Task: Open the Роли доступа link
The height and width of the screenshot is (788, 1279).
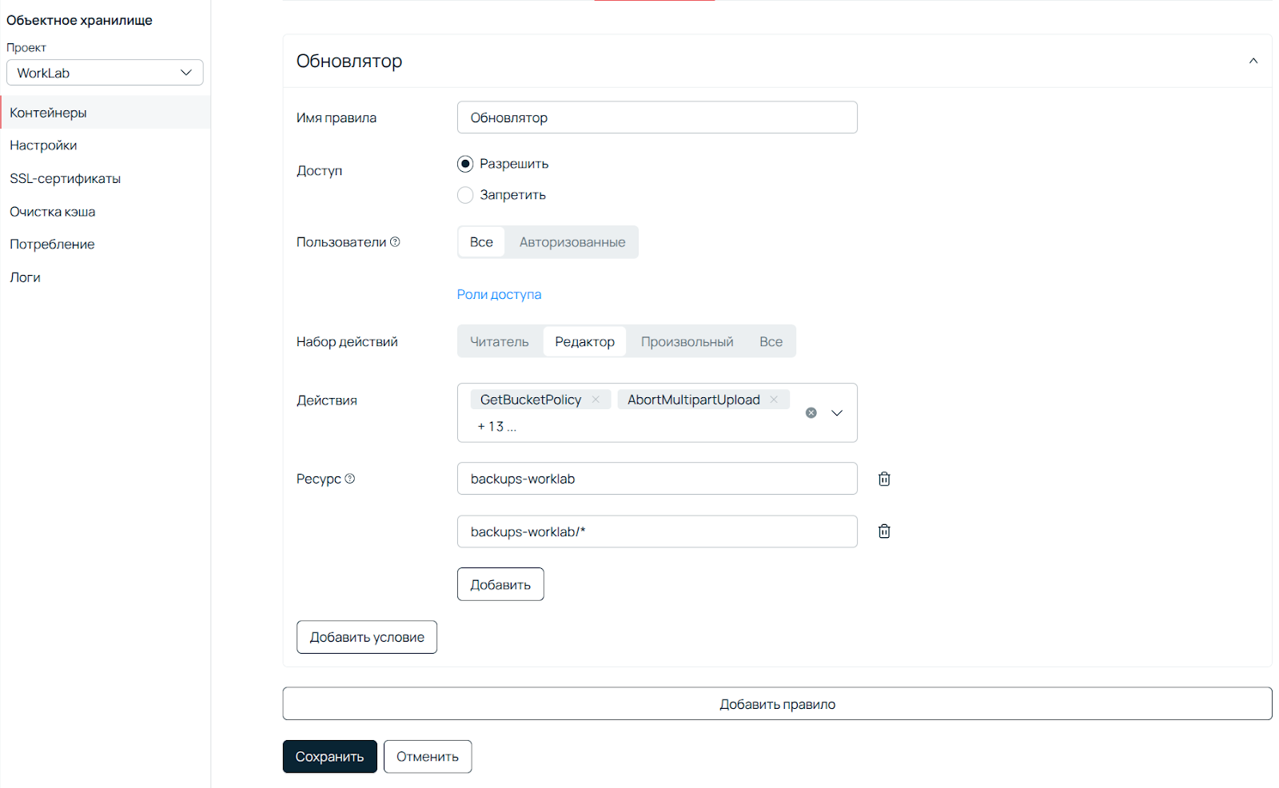Action: [x=499, y=294]
